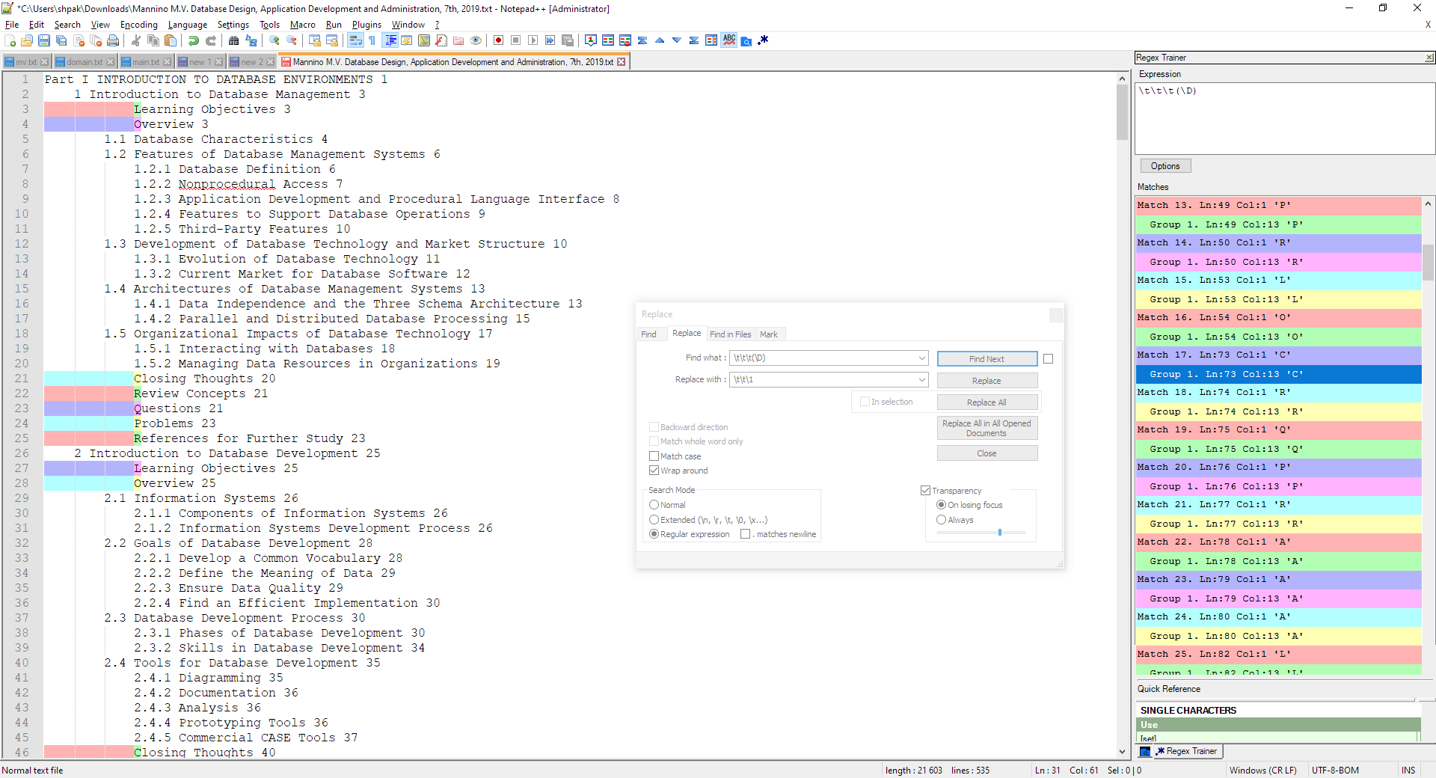Toggle the ABC spell-check toolbar icon

point(729,40)
